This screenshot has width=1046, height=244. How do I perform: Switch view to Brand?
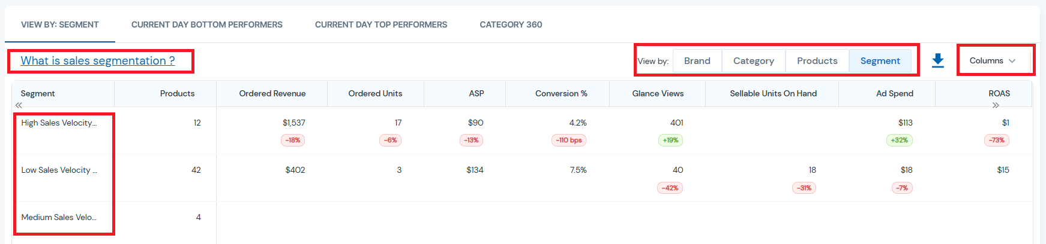697,61
